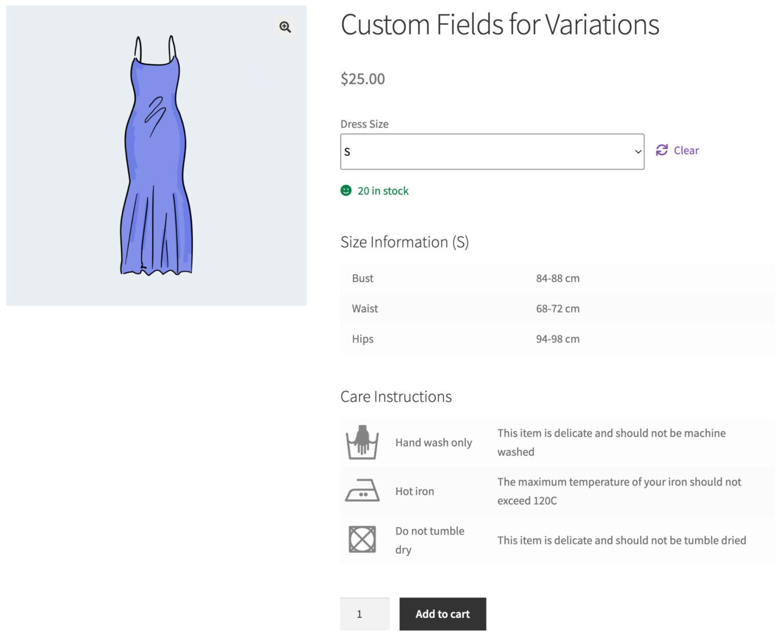The image size is (784, 637).
Task: Click the Add to cart button
Action: click(x=442, y=614)
